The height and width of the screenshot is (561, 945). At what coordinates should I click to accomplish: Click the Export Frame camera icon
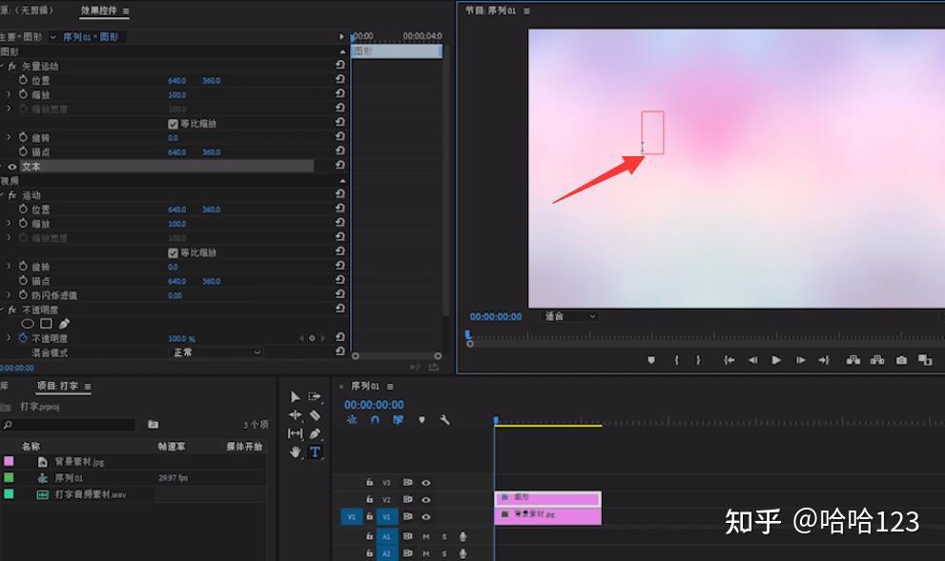coord(902,360)
